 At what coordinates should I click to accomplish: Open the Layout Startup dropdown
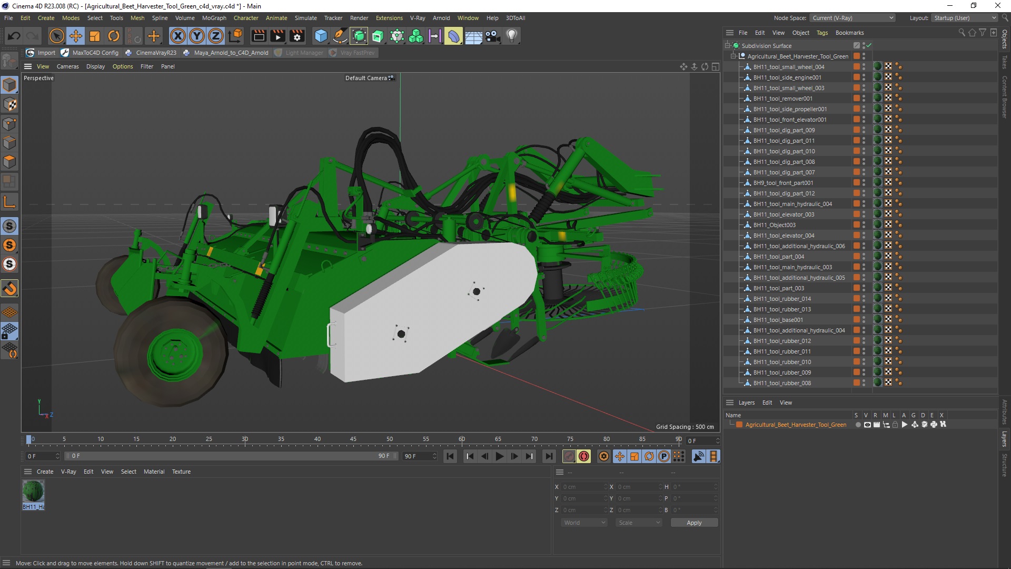point(965,18)
